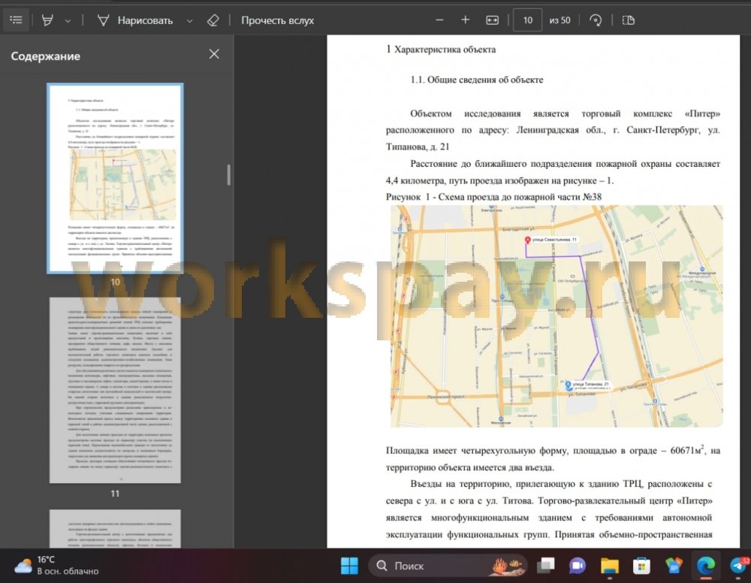The width and height of the screenshot is (751, 583).
Task: Activate the Нарисовать drawing tool
Action: tap(135, 20)
